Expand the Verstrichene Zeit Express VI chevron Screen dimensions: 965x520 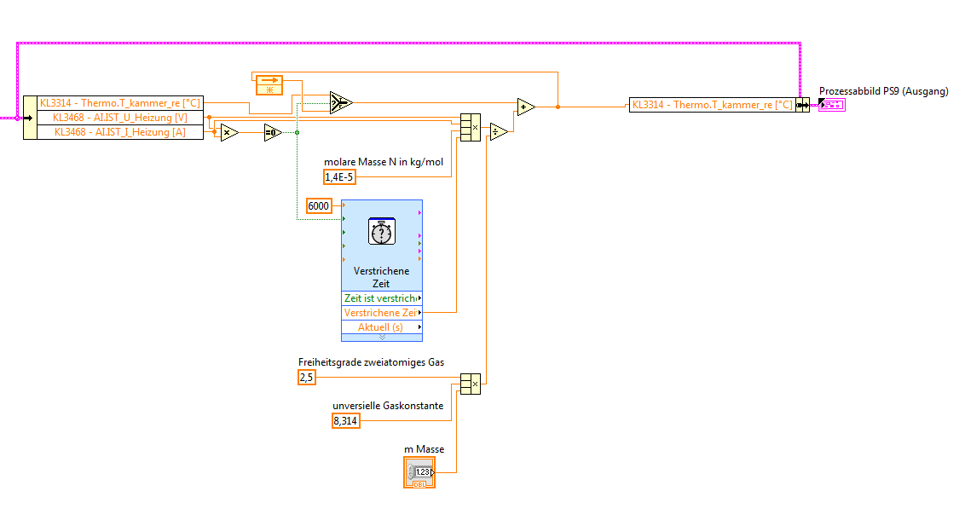tap(382, 338)
